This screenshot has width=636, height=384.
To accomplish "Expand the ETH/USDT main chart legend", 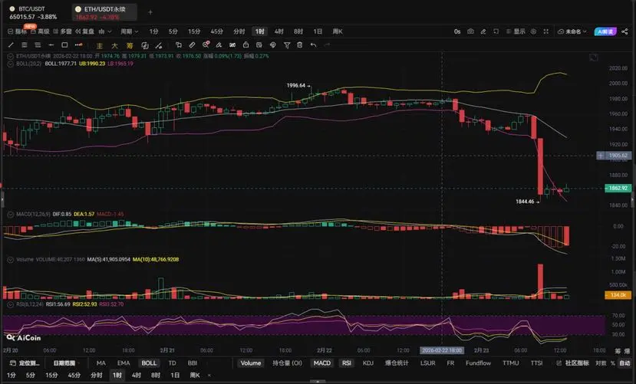I will 10,56.
